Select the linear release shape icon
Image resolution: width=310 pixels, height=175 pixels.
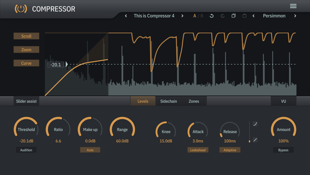coord(255,140)
